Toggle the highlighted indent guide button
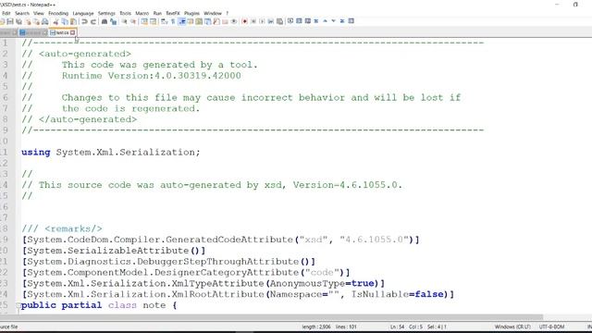592x333 pixels. pos(181,21)
